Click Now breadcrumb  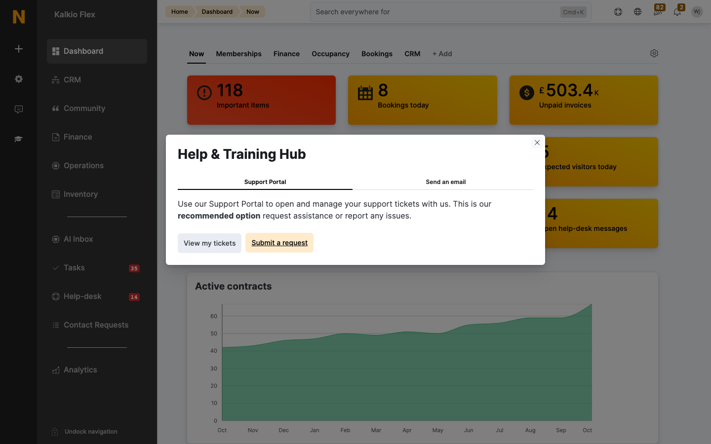[x=253, y=12]
